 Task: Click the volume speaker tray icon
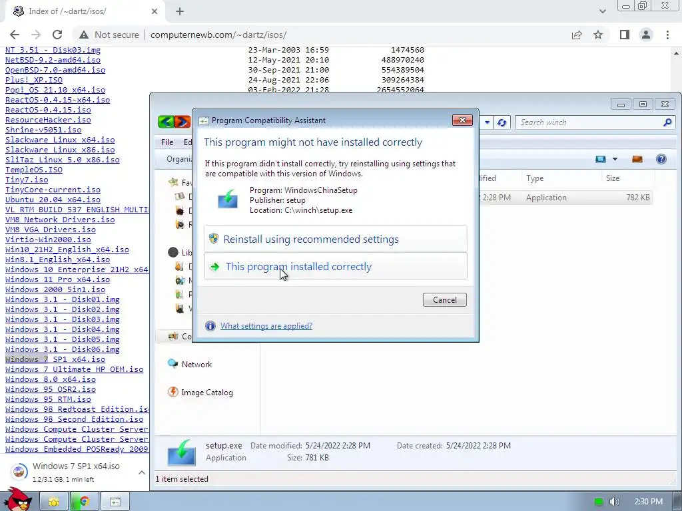[615, 502]
